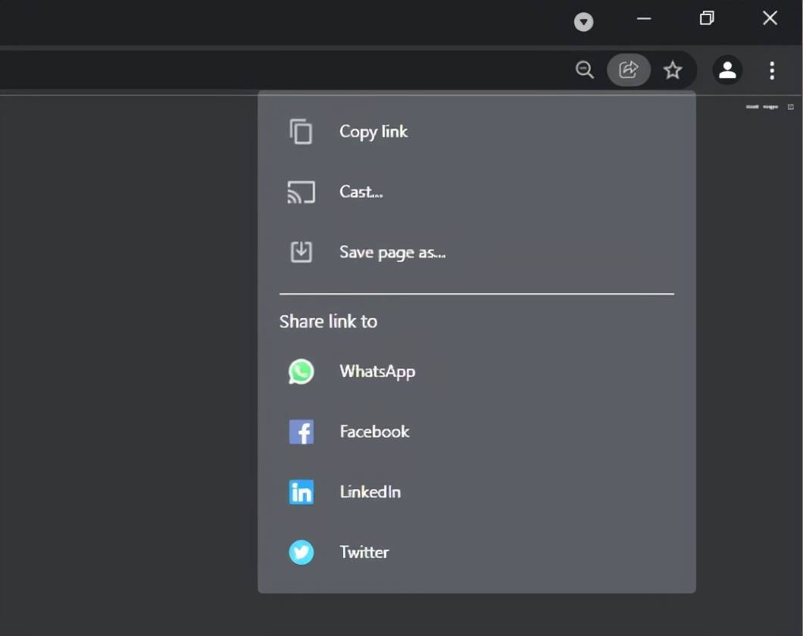
Task: Open the tab search dropdown arrow
Action: pyautogui.click(x=583, y=22)
